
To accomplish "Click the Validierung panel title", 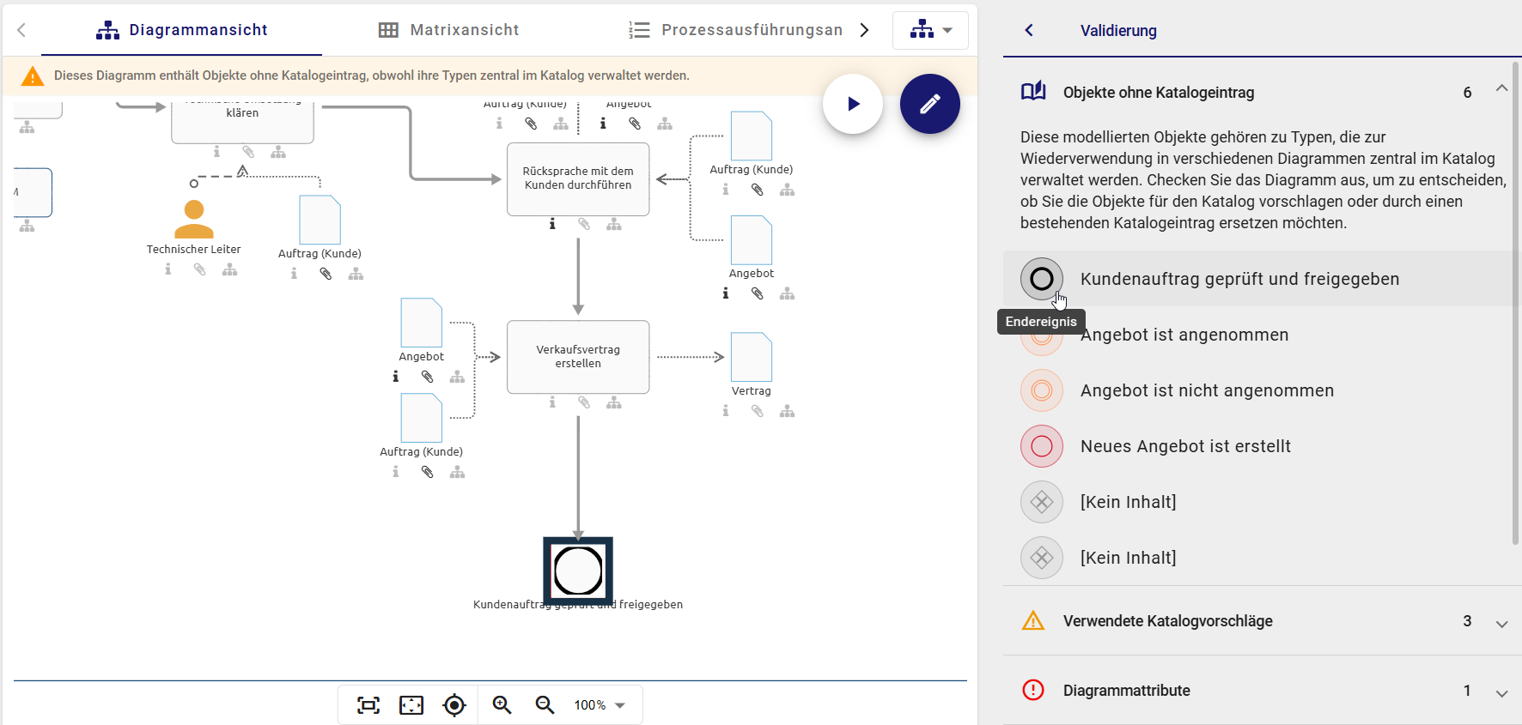I will click(1118, 31).
